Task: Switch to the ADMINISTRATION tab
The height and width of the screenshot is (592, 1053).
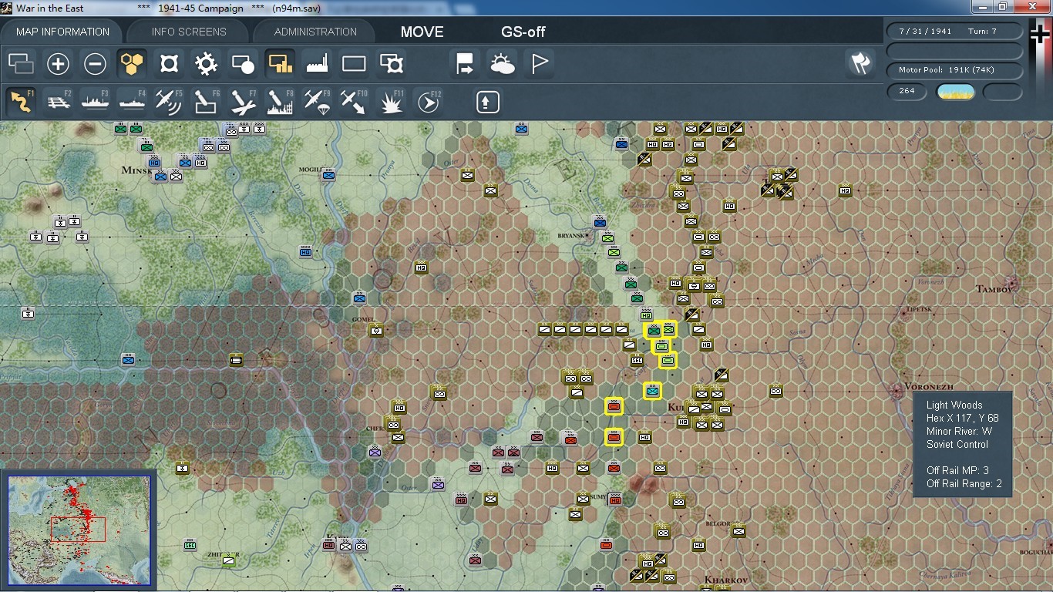Action: click(315, 32)
